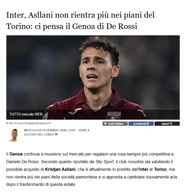Viewport: 185px width, 194px height.
Task: Click the Facebook icon on condividi button
Action: [148, 124]
